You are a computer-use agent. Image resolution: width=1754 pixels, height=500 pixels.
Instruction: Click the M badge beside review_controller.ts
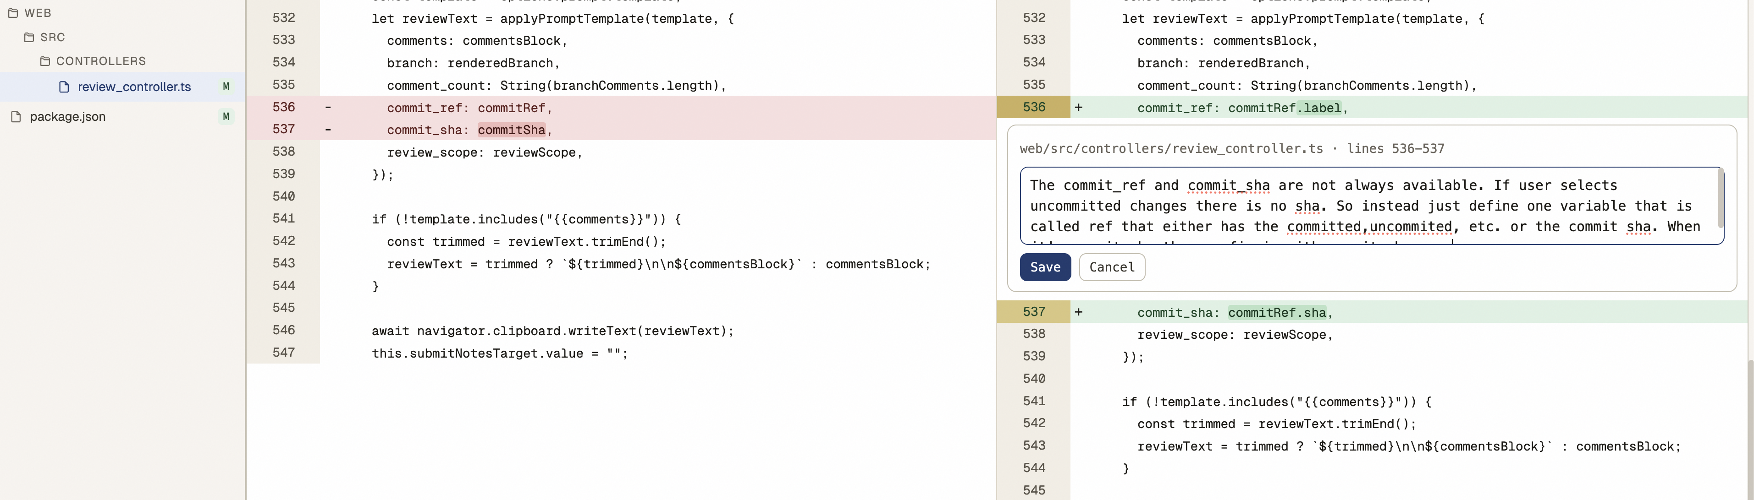(x=226, y=87)
